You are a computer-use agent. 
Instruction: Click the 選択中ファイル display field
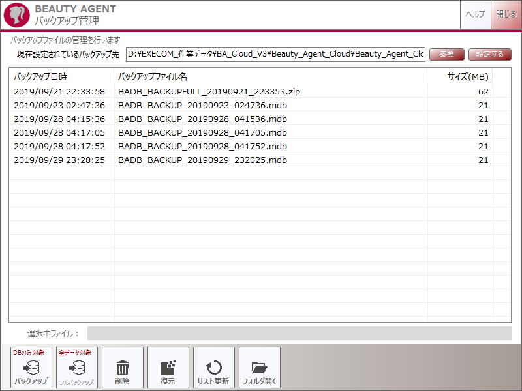pyautogui.click(x=299, y=334)
